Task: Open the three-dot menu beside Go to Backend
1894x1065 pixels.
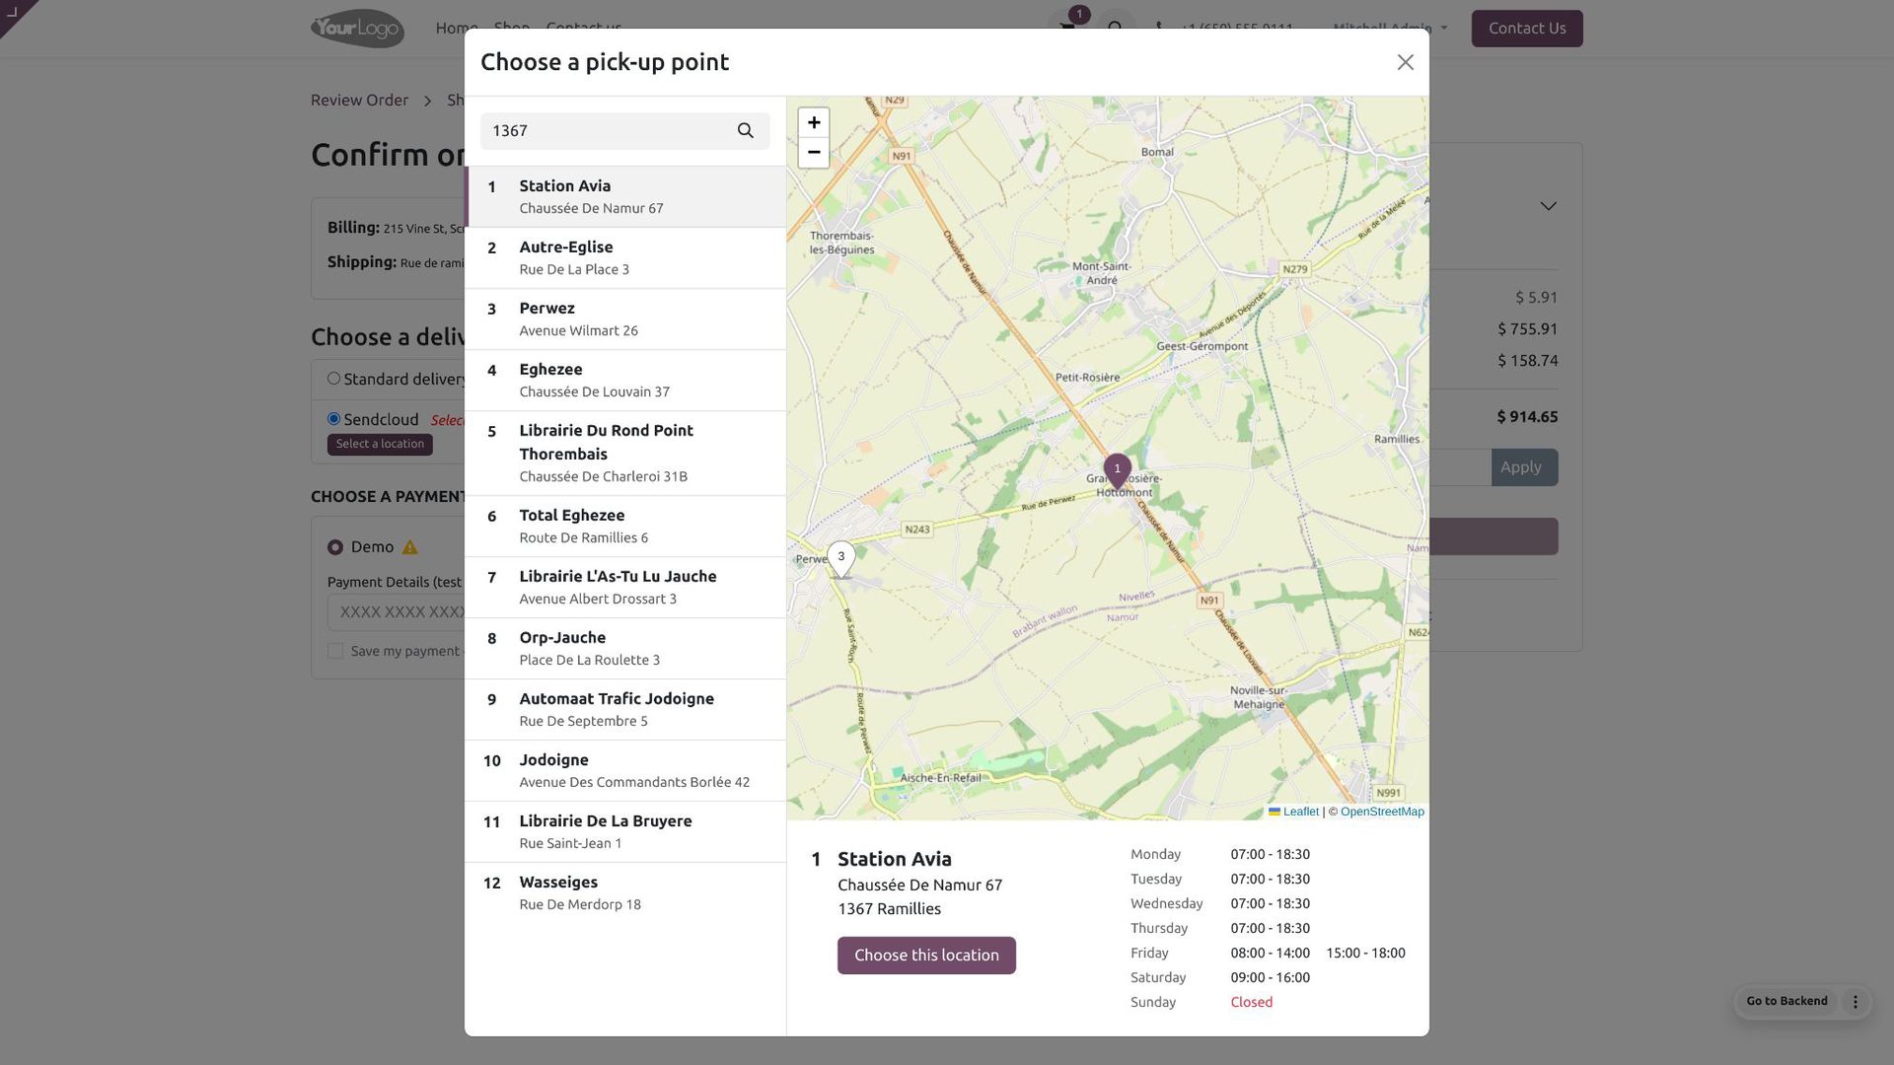Action: click(x=1855, y=1001)
